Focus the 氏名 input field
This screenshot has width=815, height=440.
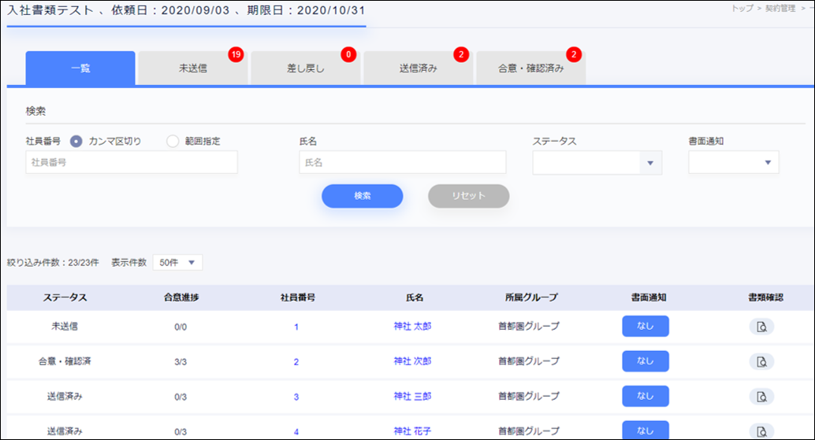[403, 162]
